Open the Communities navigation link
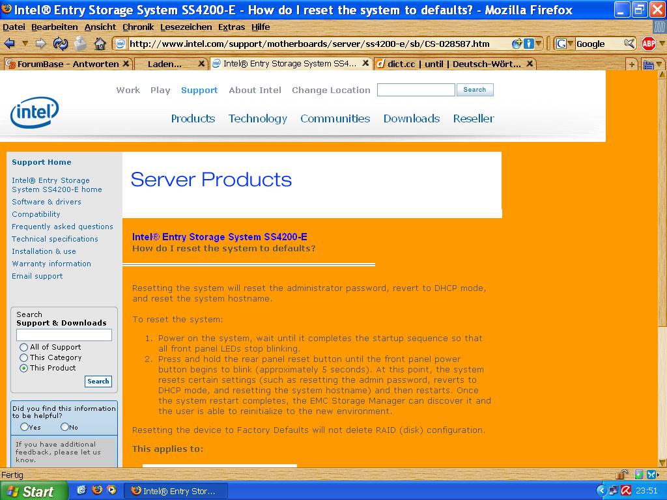This screenshot has width=667, height=500. (x=335, y=118)
